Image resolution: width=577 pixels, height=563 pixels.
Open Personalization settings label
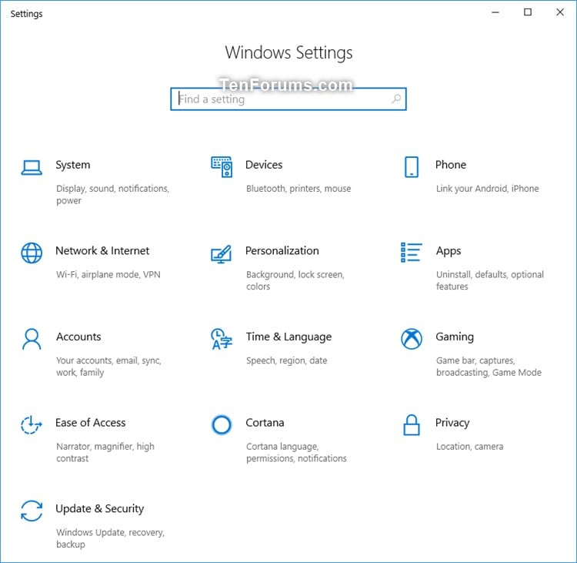pos(282,250)
